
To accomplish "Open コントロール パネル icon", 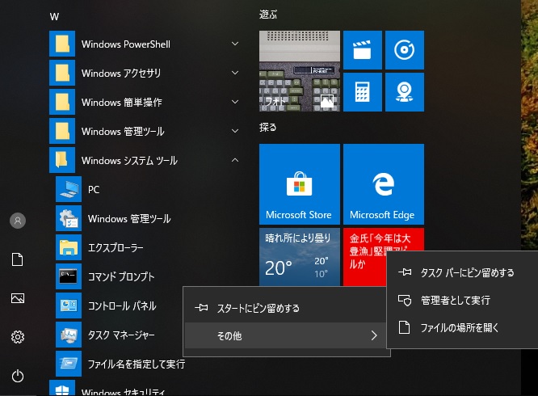I will coord(69,305).
